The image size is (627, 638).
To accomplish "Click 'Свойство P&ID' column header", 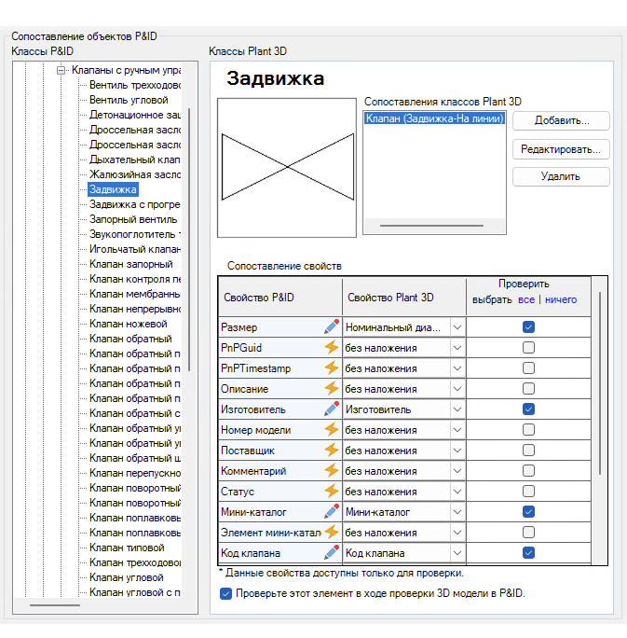I will (280, 298).
